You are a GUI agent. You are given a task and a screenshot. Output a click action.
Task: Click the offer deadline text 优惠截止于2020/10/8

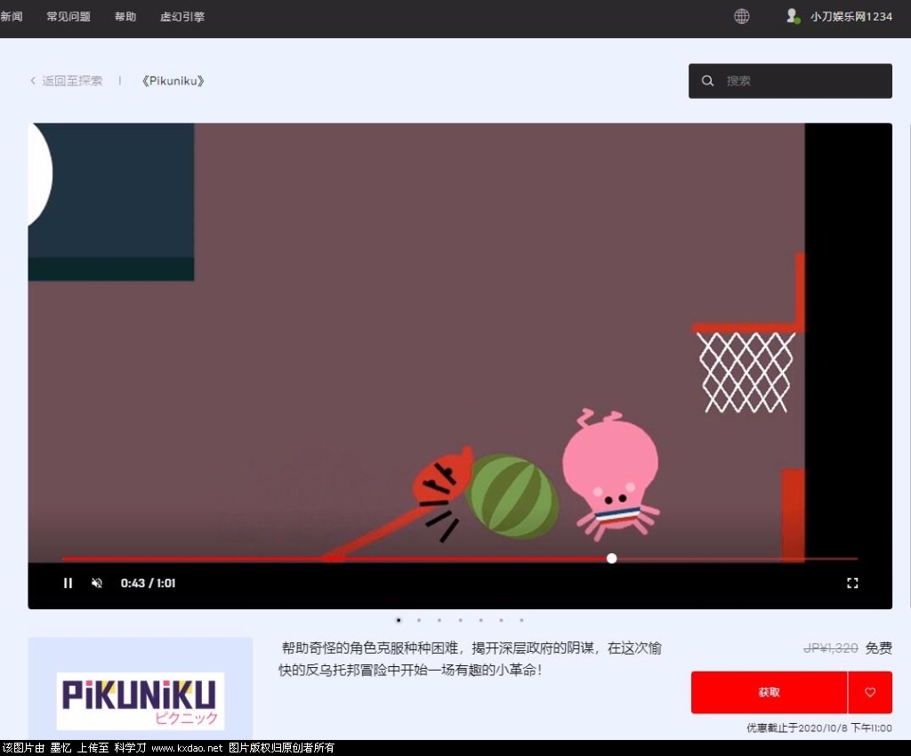(x=819, y=728)
